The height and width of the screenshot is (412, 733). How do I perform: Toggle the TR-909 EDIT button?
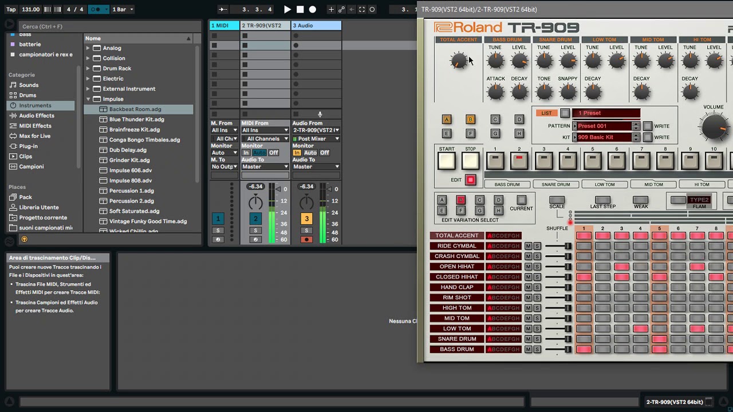[470, 180]
